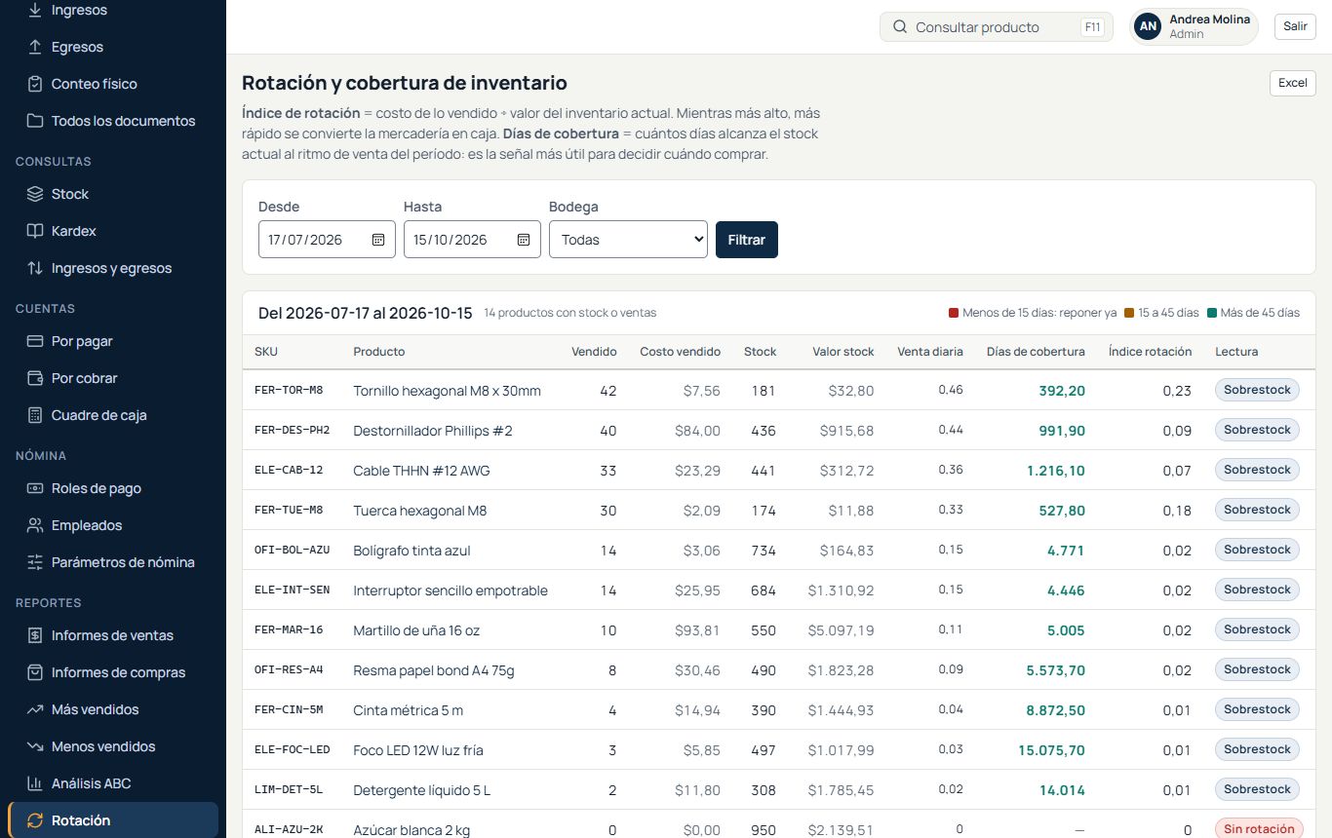The width and height of the screenshot is (1332, 838).
Task: Click the Consultar producto search field
Action: pyautogui.click(x=997, y=27)
